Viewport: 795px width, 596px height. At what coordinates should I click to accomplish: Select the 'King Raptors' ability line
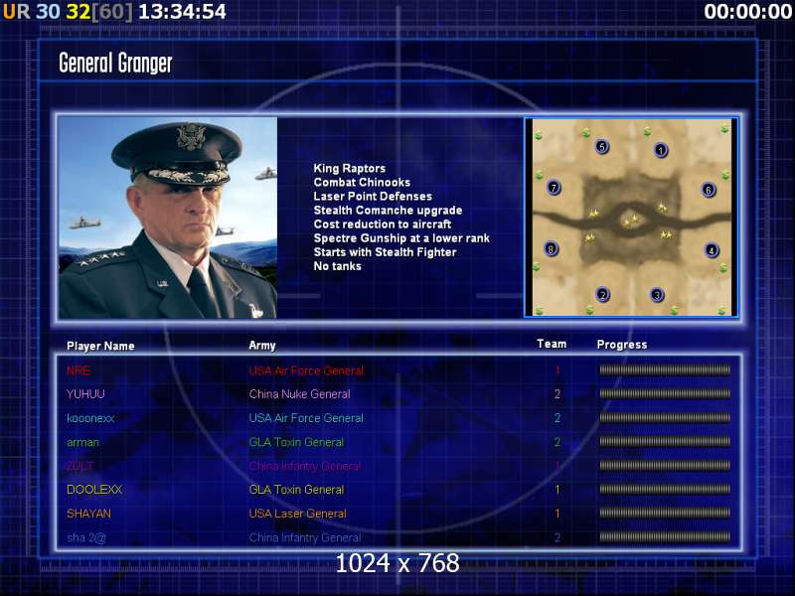coord(350,168)
